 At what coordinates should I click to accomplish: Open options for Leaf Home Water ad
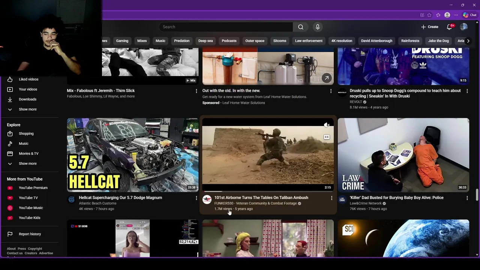tap(331, 91)
